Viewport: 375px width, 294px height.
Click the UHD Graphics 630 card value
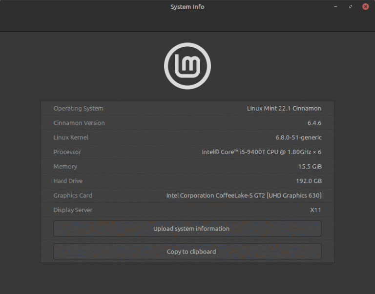coord(244,196)
